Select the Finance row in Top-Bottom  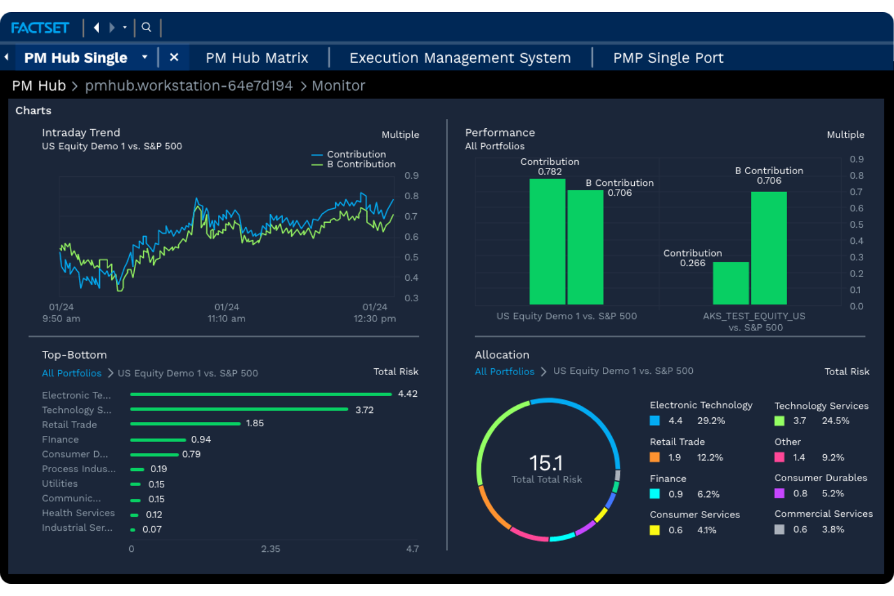point(126,440)
